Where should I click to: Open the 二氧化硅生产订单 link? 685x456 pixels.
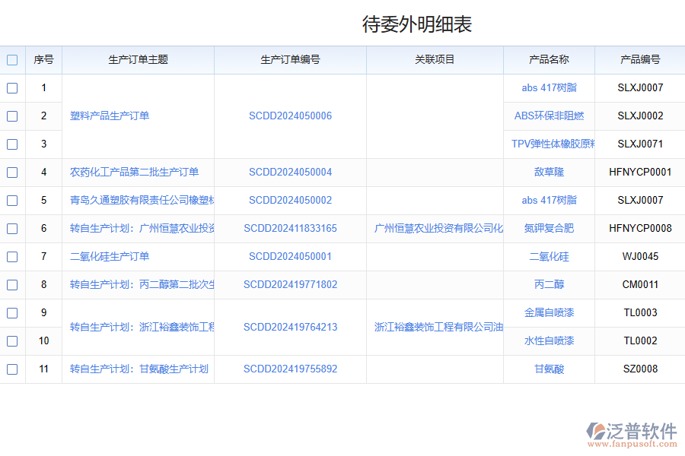point(110,257)
